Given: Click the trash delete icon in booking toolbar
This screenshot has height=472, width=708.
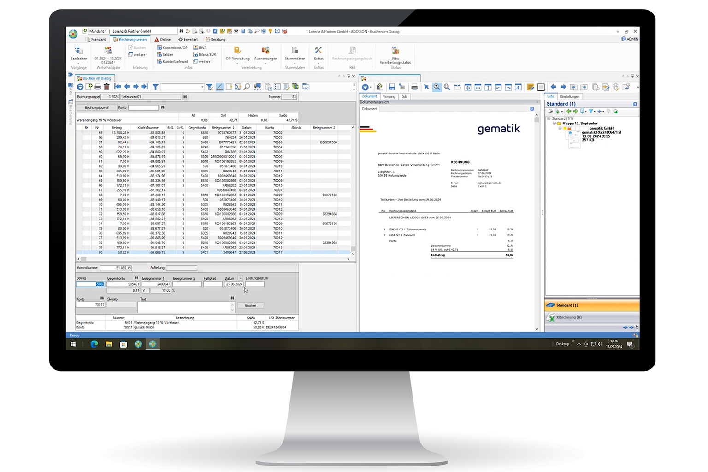Looking at the screenshot, I should (106, 87).
